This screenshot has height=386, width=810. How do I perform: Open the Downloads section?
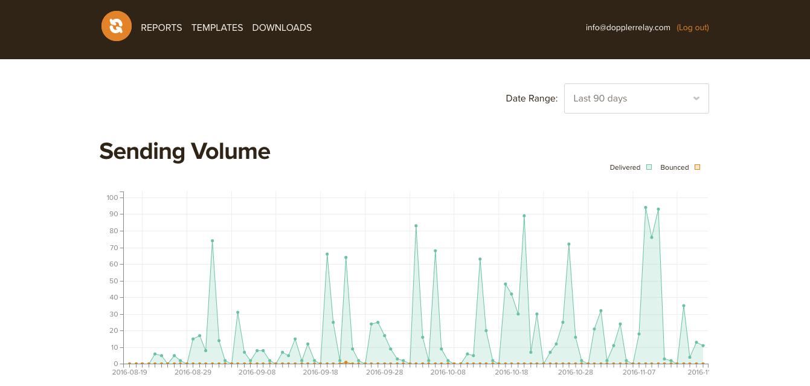point(282,28)
